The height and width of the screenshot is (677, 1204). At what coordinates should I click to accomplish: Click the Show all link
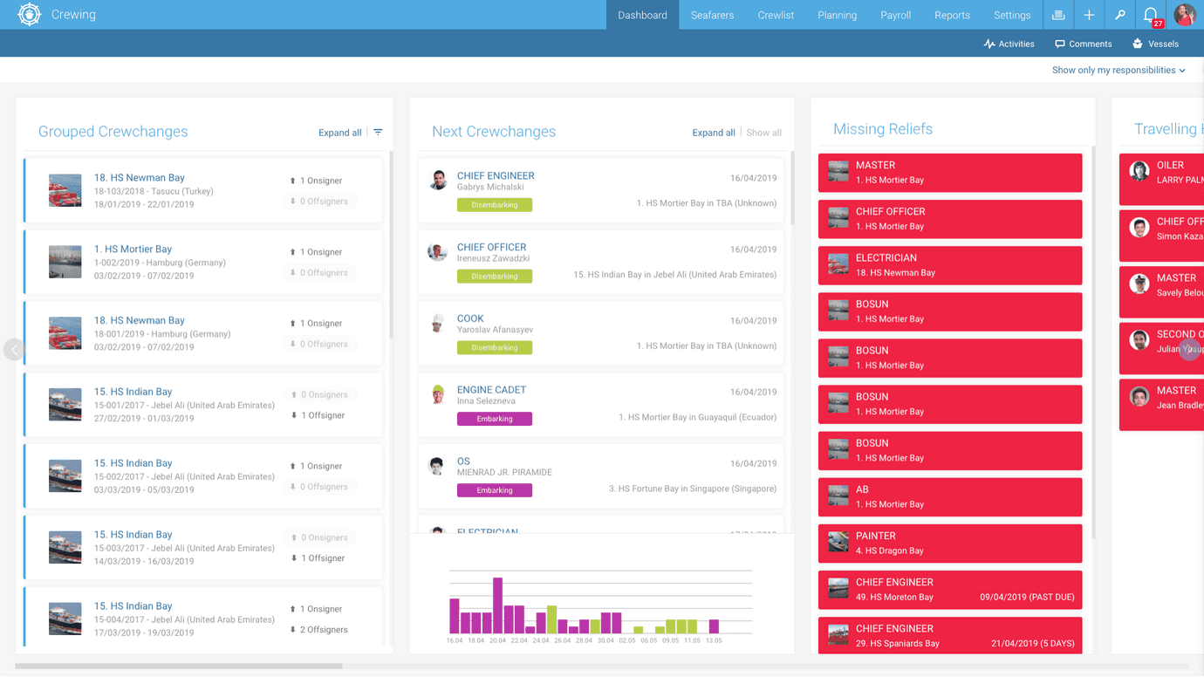point(763,132)
